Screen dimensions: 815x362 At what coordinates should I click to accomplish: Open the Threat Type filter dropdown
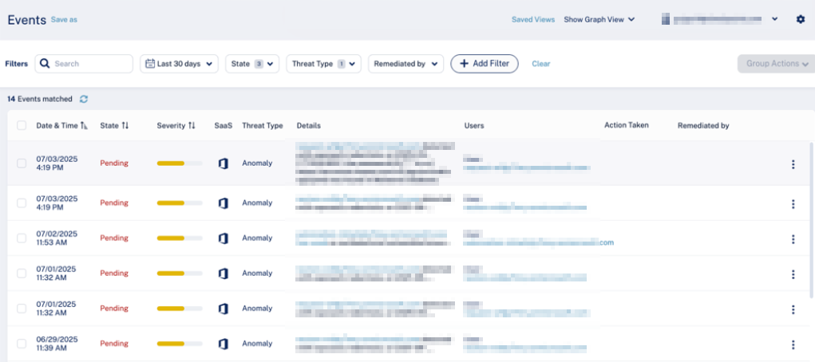pyautogui.click(x=323, y=64)
